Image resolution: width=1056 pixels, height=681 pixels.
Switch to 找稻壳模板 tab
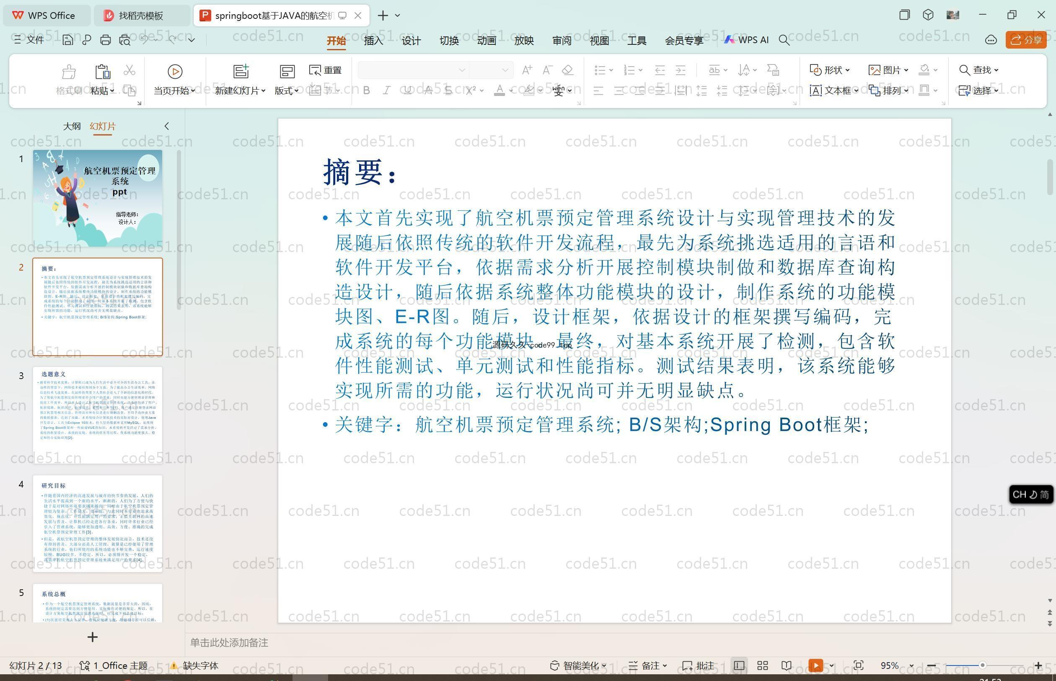(142, 15)
